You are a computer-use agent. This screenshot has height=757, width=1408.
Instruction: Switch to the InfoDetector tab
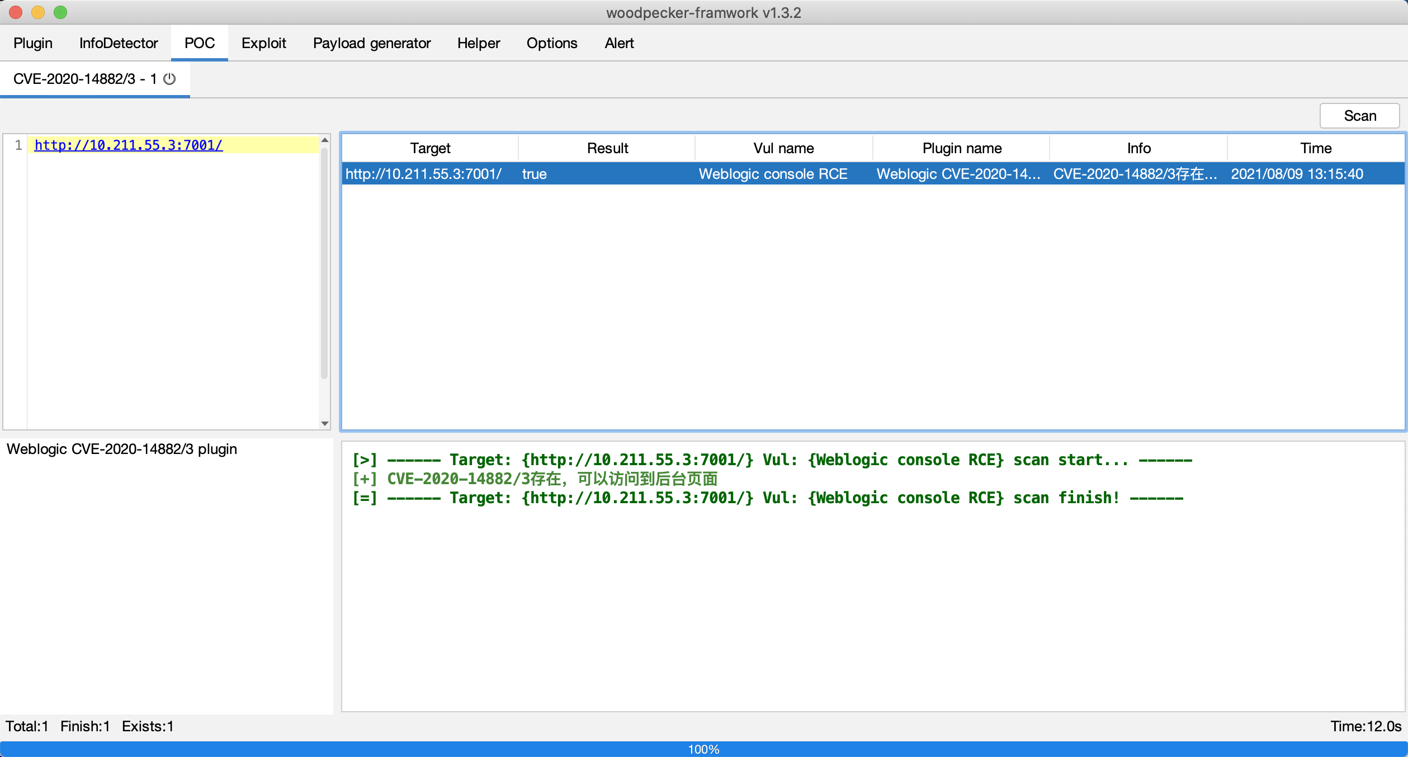tap(119, 43)
